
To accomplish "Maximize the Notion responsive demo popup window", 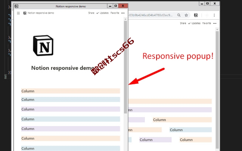I will 116,6.
